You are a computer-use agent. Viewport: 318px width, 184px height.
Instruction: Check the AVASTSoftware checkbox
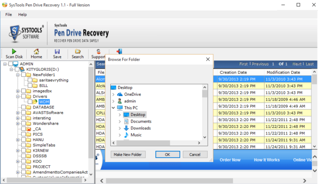click(x=23, y=113)
